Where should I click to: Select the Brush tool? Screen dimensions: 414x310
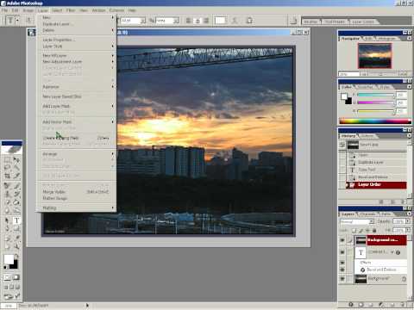[16, 186]
